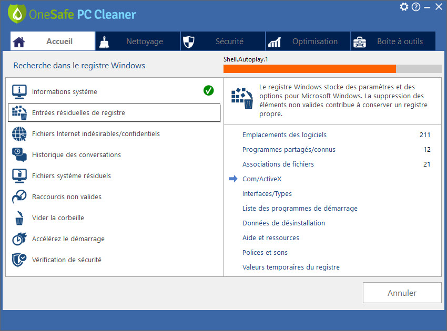Select Raccourcis non valides
Image resolution: width=447 pixels, height=331 pixels.
click(114, 197)
